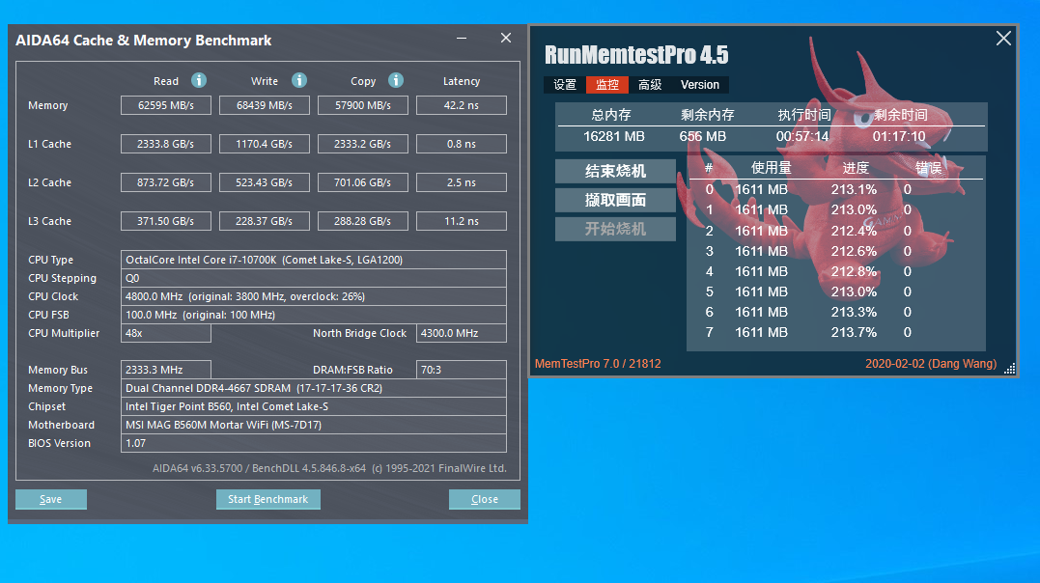Click the 撷取画面 screenshot button
Screen dimensions: 1040x583
tap(615, 201)
